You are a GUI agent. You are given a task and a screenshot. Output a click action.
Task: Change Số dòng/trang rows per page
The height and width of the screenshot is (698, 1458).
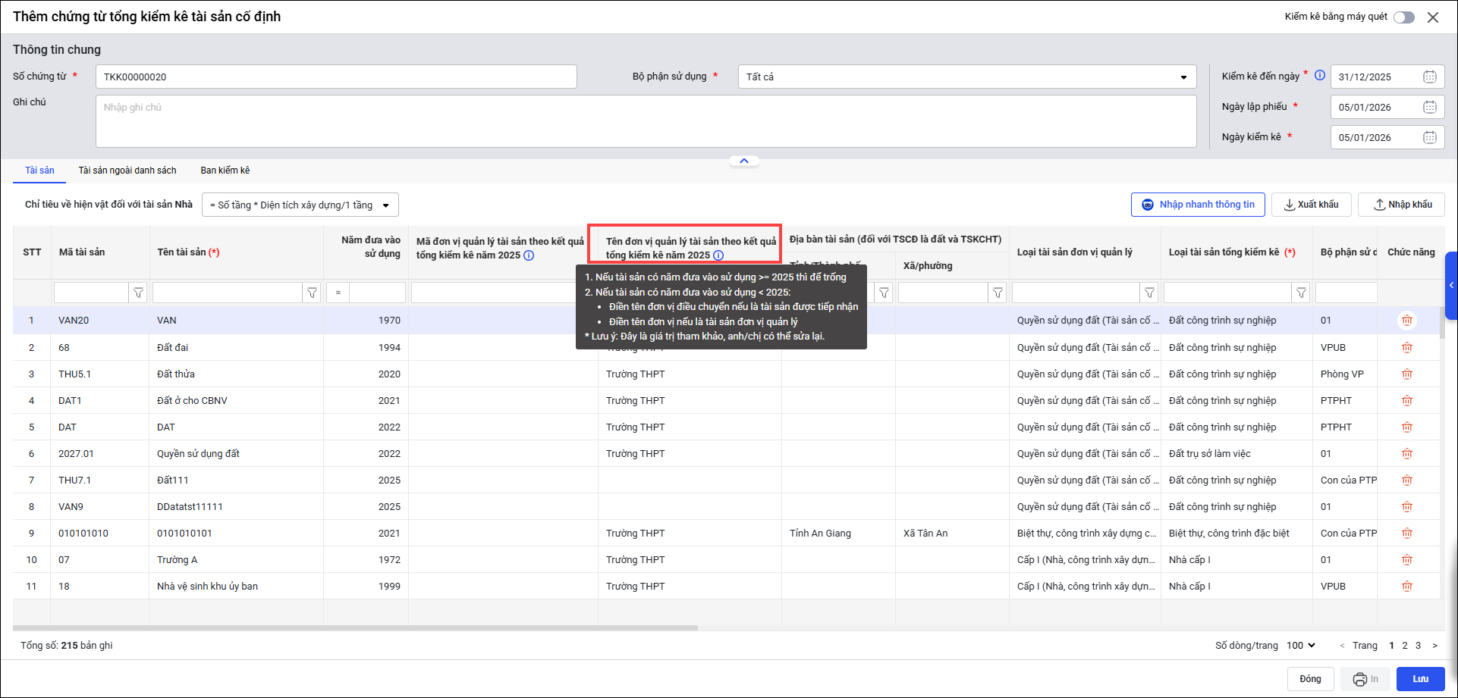pos(1300,646)
